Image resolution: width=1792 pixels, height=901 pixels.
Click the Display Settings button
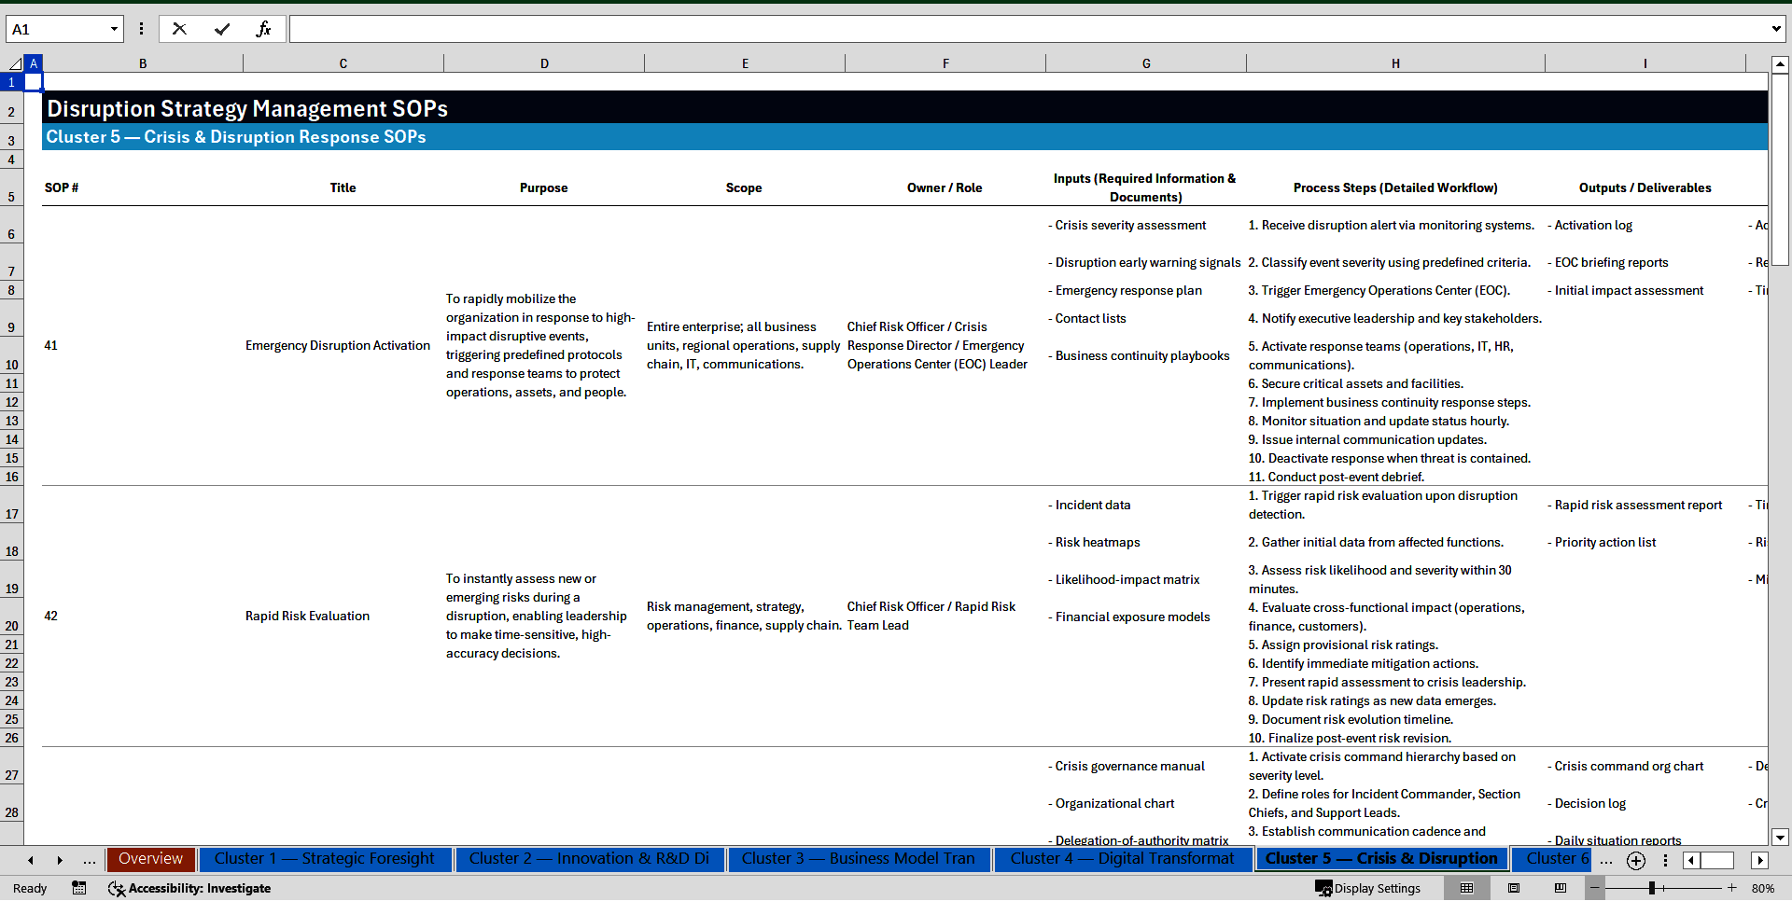[x=1367, y=888]
